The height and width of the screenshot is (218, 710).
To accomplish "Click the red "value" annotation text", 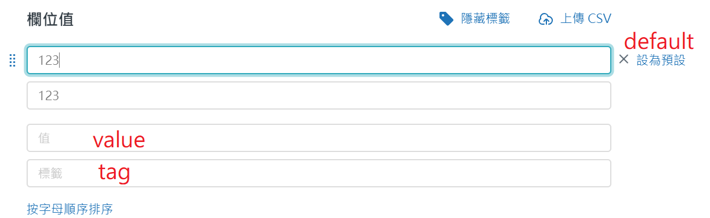I will click(x=119, y=140).
